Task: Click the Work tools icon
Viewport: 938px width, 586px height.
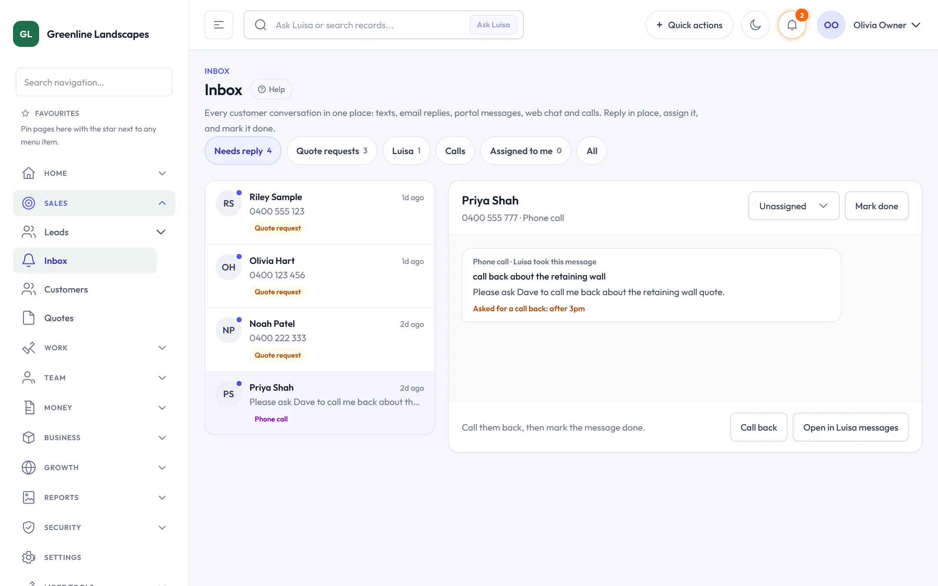Action: (29, 348)
